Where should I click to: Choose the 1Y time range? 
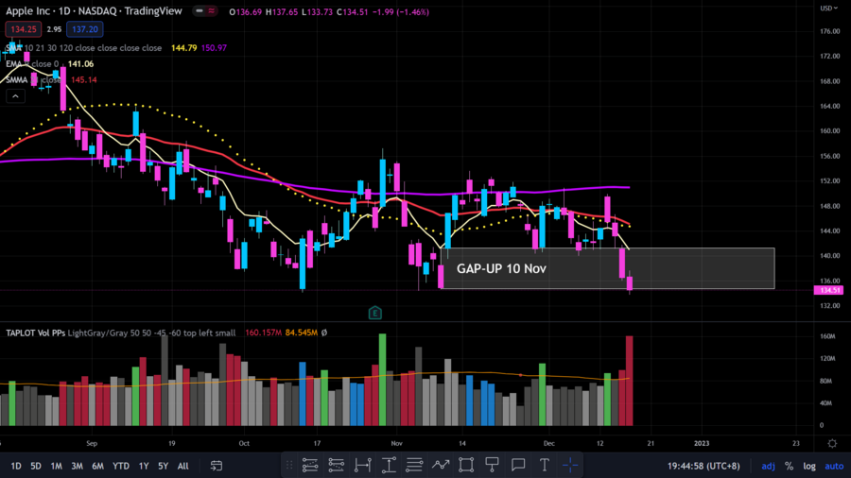(144, 466)
